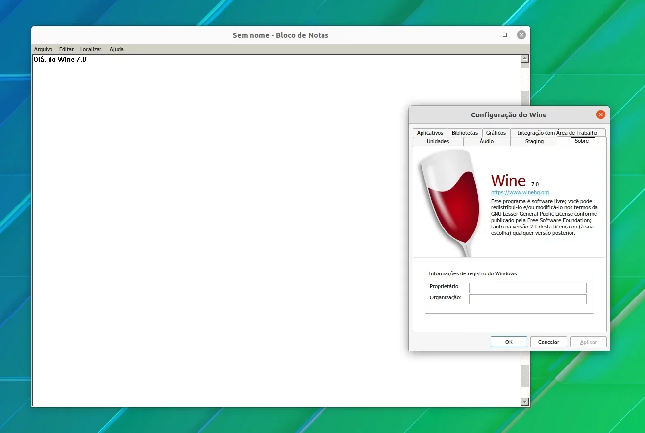
Task: Open the Localizar menu in Bloco de Notas
Action: 91,49
